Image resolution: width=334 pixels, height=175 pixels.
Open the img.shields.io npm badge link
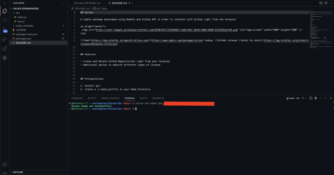coord(120,40)
